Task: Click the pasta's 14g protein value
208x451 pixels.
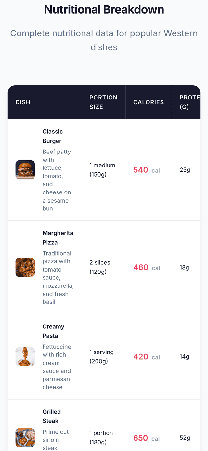Action: tap(184, 357)
